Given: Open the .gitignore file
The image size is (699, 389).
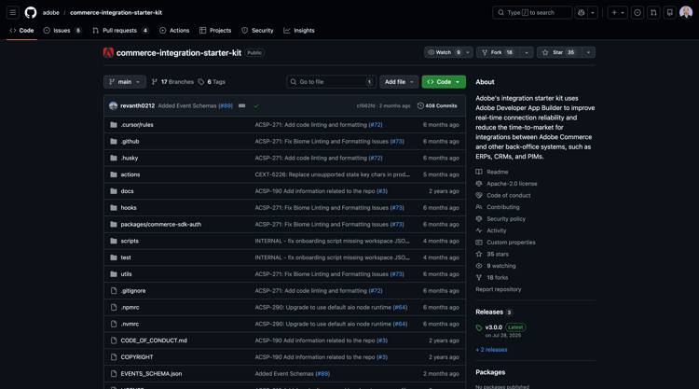Looking at the screenshot, I should click(x=133, y=291).
